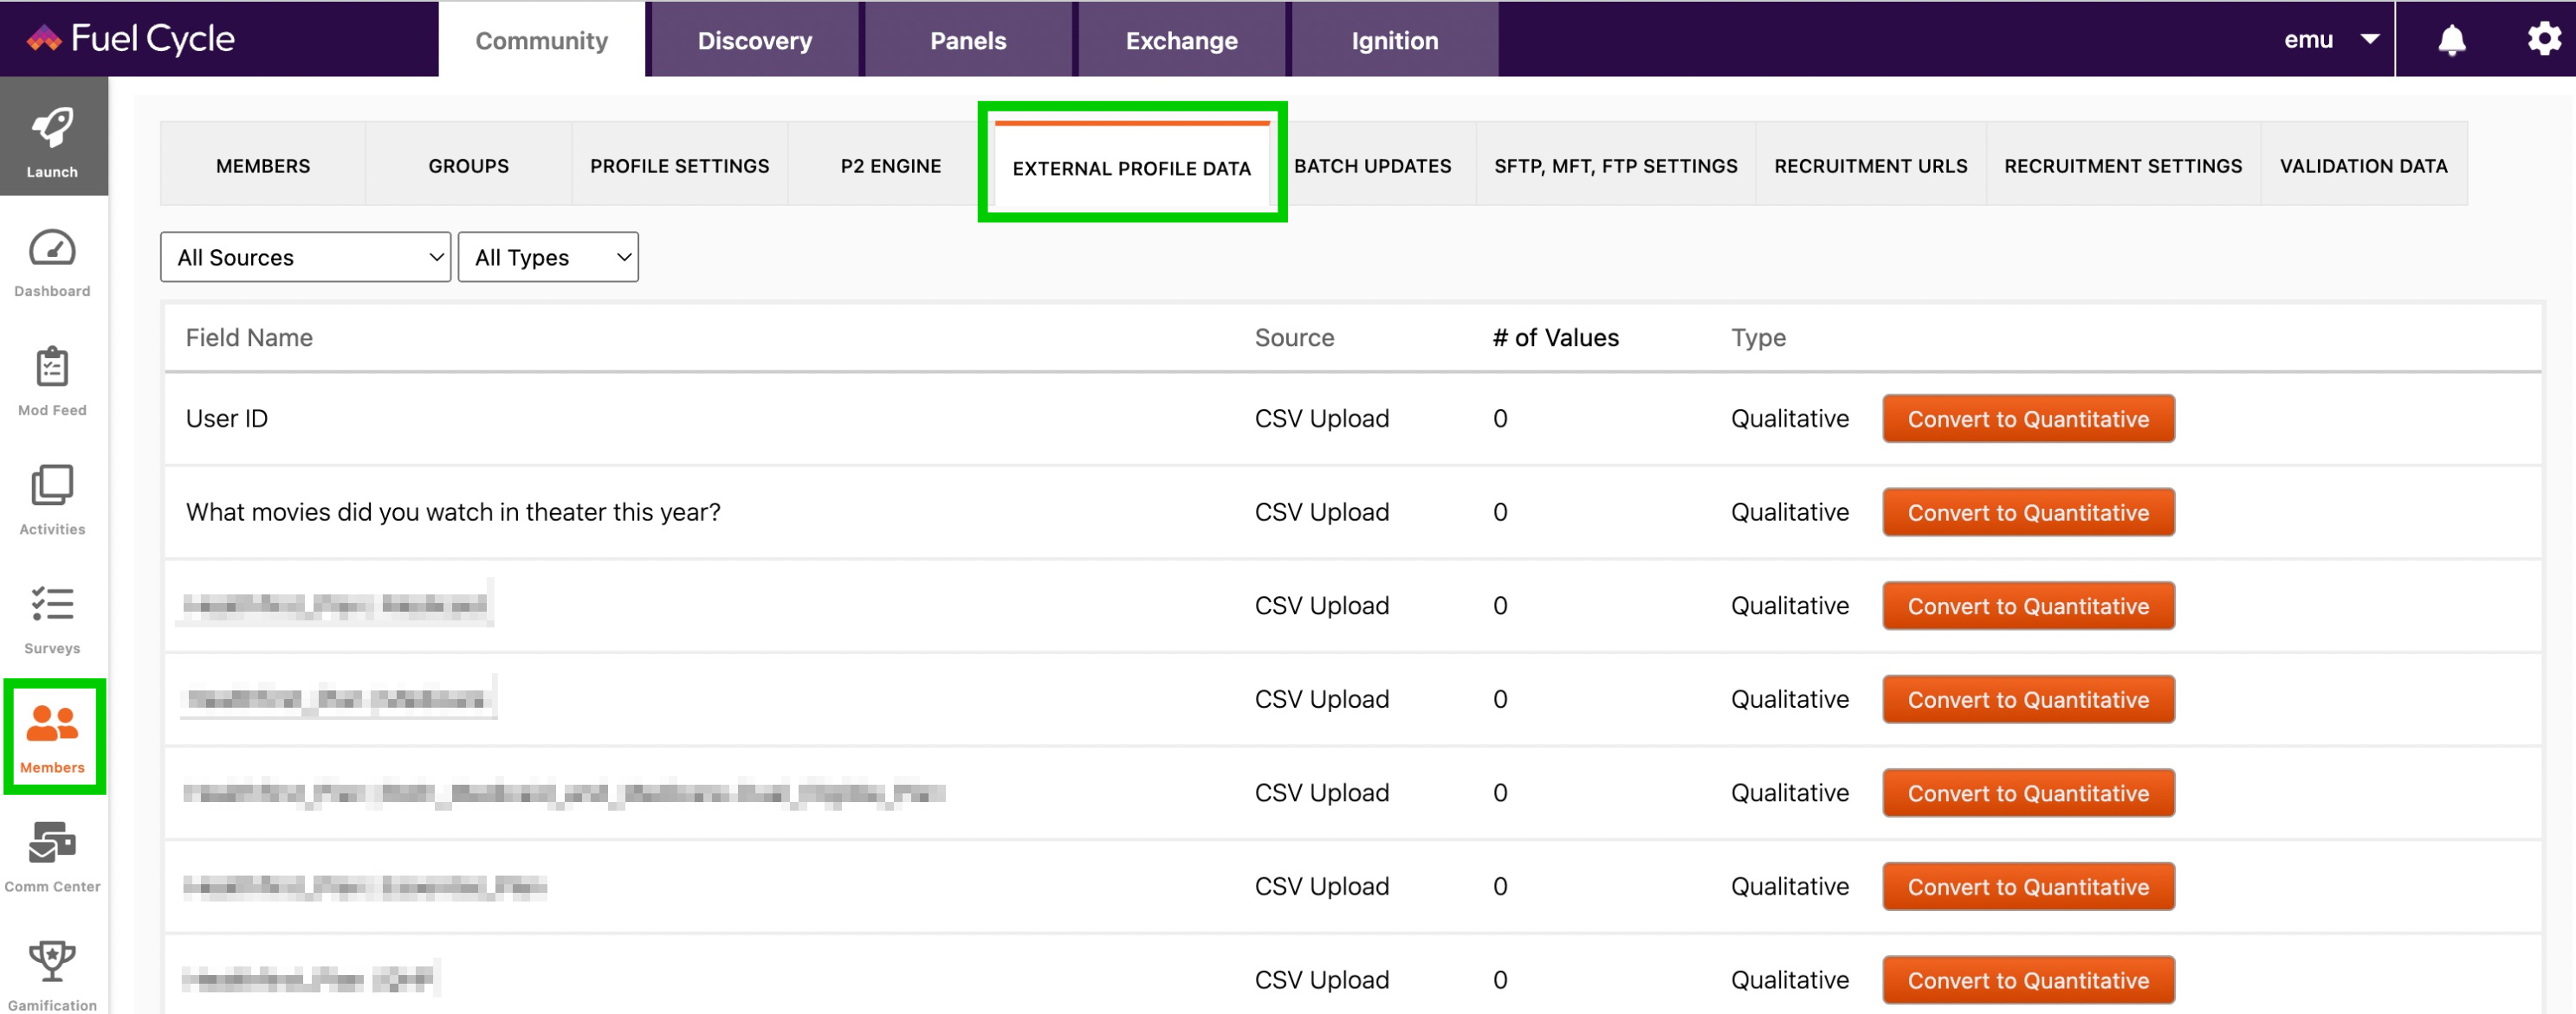2576x1014 pixels.
Task: Switch to the Discovery tab
Action: 755,40
